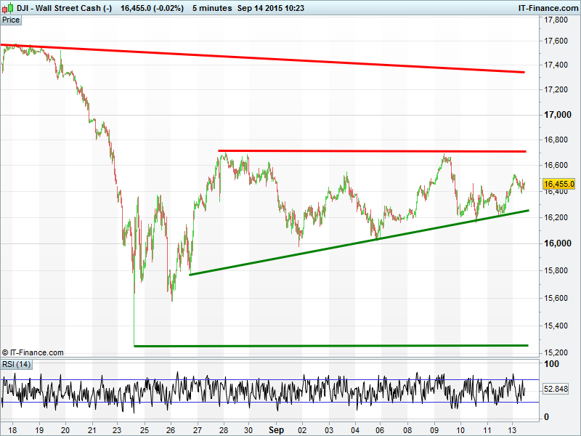Click the current price tag 16,455.0 on axis
Viewport: 581px width, 436px height.
coord(559,184)
